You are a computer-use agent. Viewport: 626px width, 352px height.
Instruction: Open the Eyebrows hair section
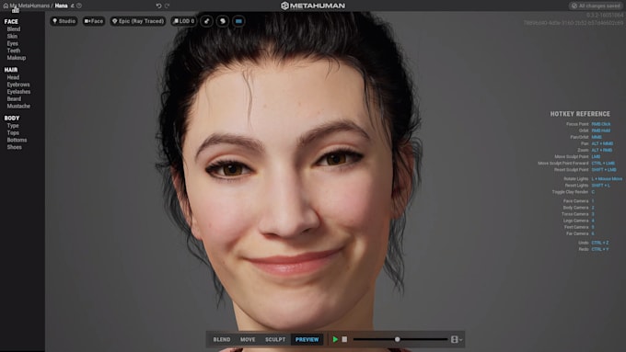point(18,85)
